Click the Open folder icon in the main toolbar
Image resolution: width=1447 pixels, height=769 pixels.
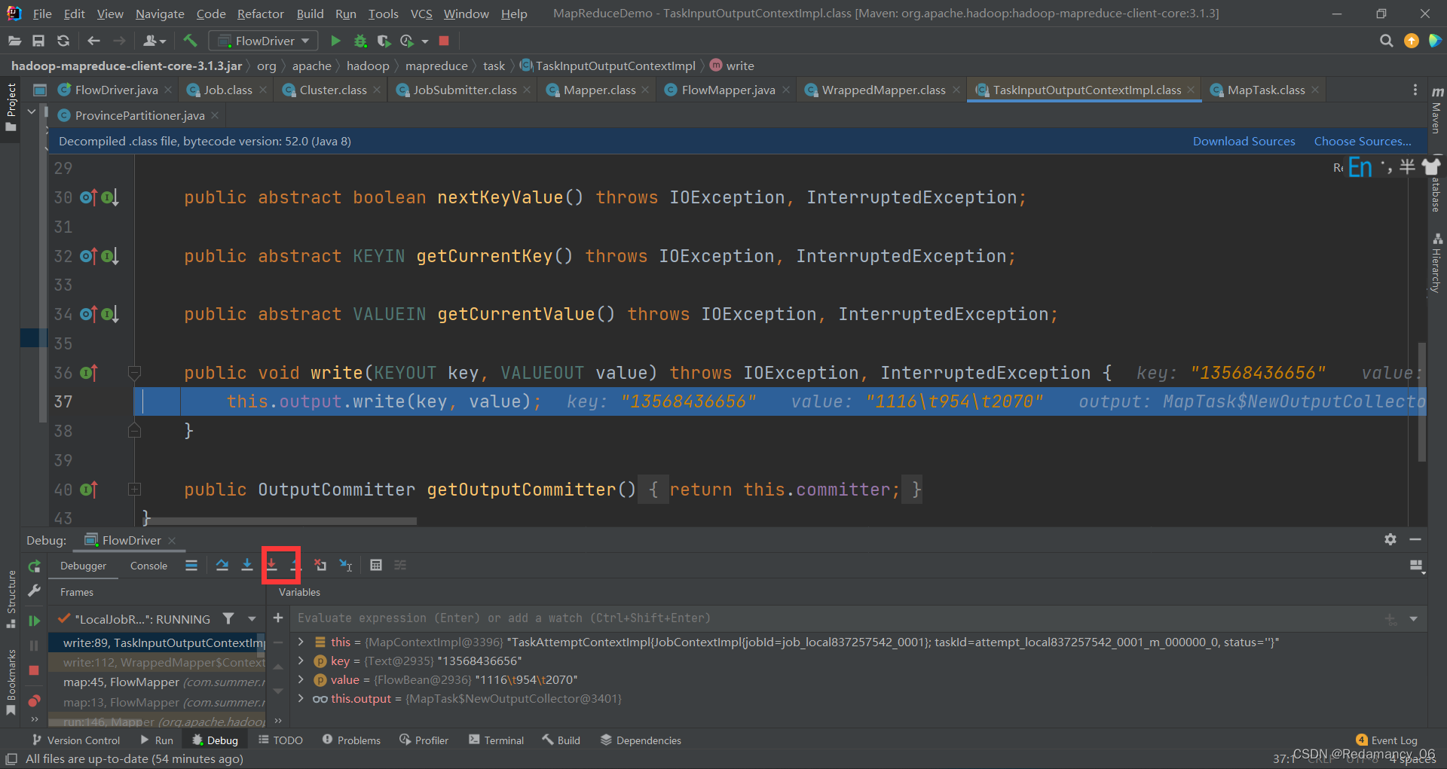[x=14, y=41]
